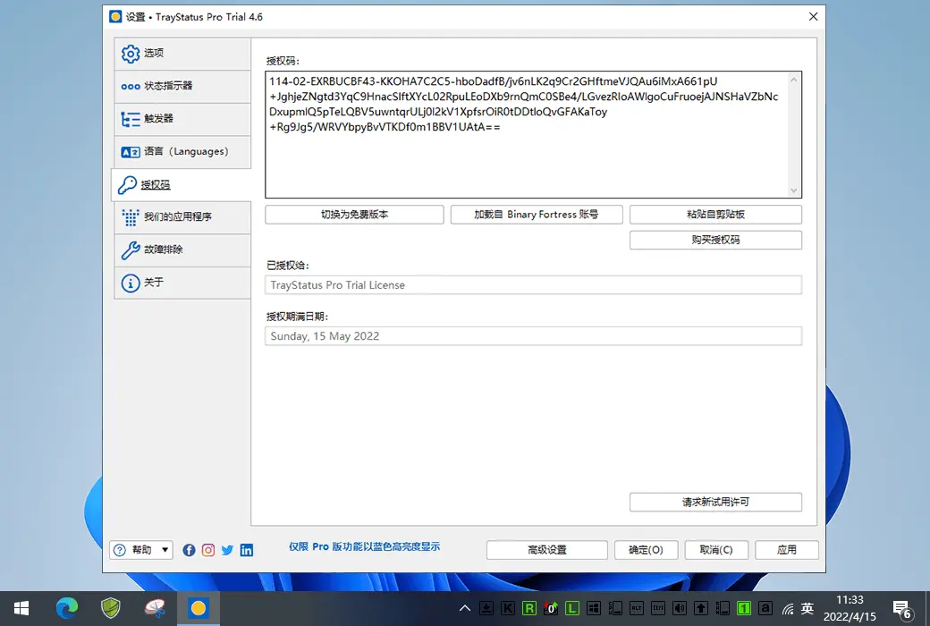
Task: Click the CPU usage tray indicator
Action: coord(615,608)
